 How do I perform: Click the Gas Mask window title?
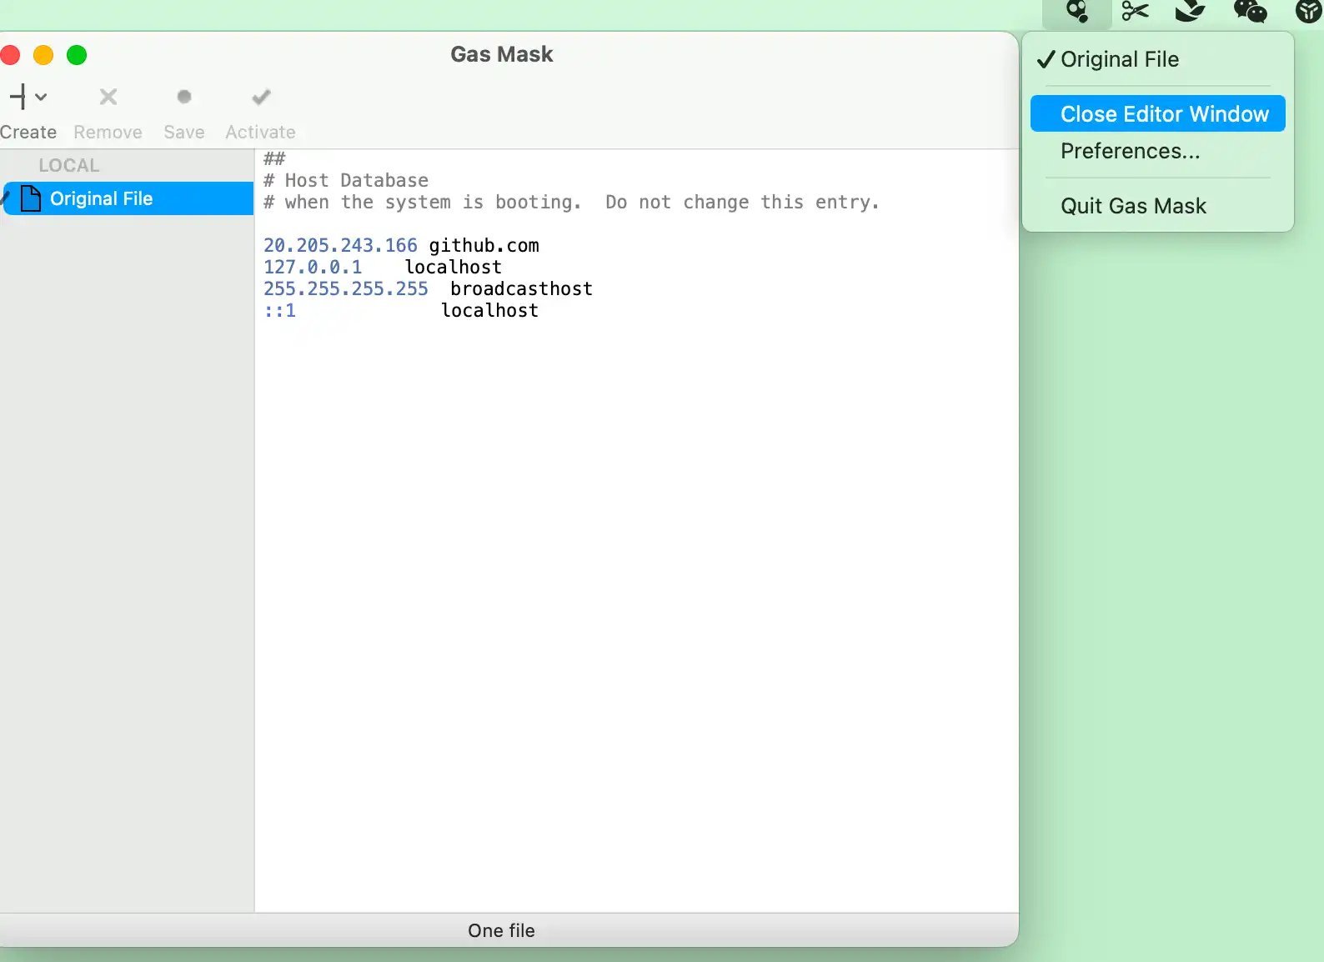click(502, 54)
